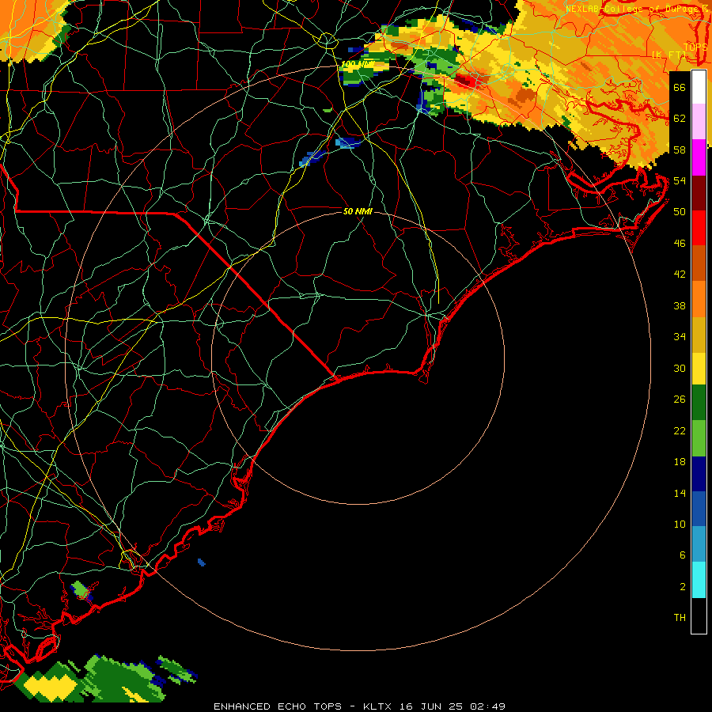Click the red high-top core in northern storm
Viewport: 712px width, 712px height.
(x=467, y=81)
